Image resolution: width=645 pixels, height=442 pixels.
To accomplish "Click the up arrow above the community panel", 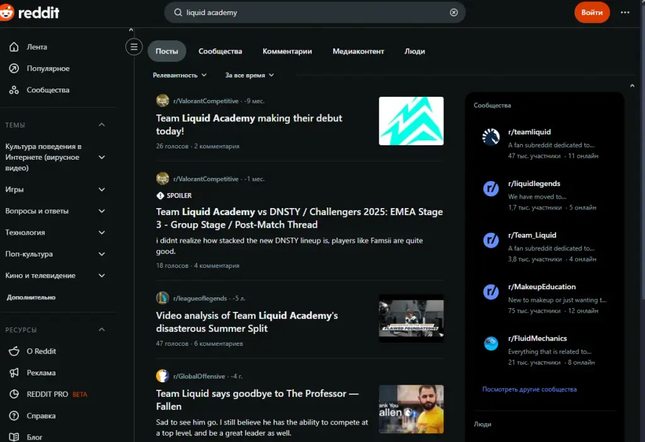I will pyautogui.click(x=632, y=86).
